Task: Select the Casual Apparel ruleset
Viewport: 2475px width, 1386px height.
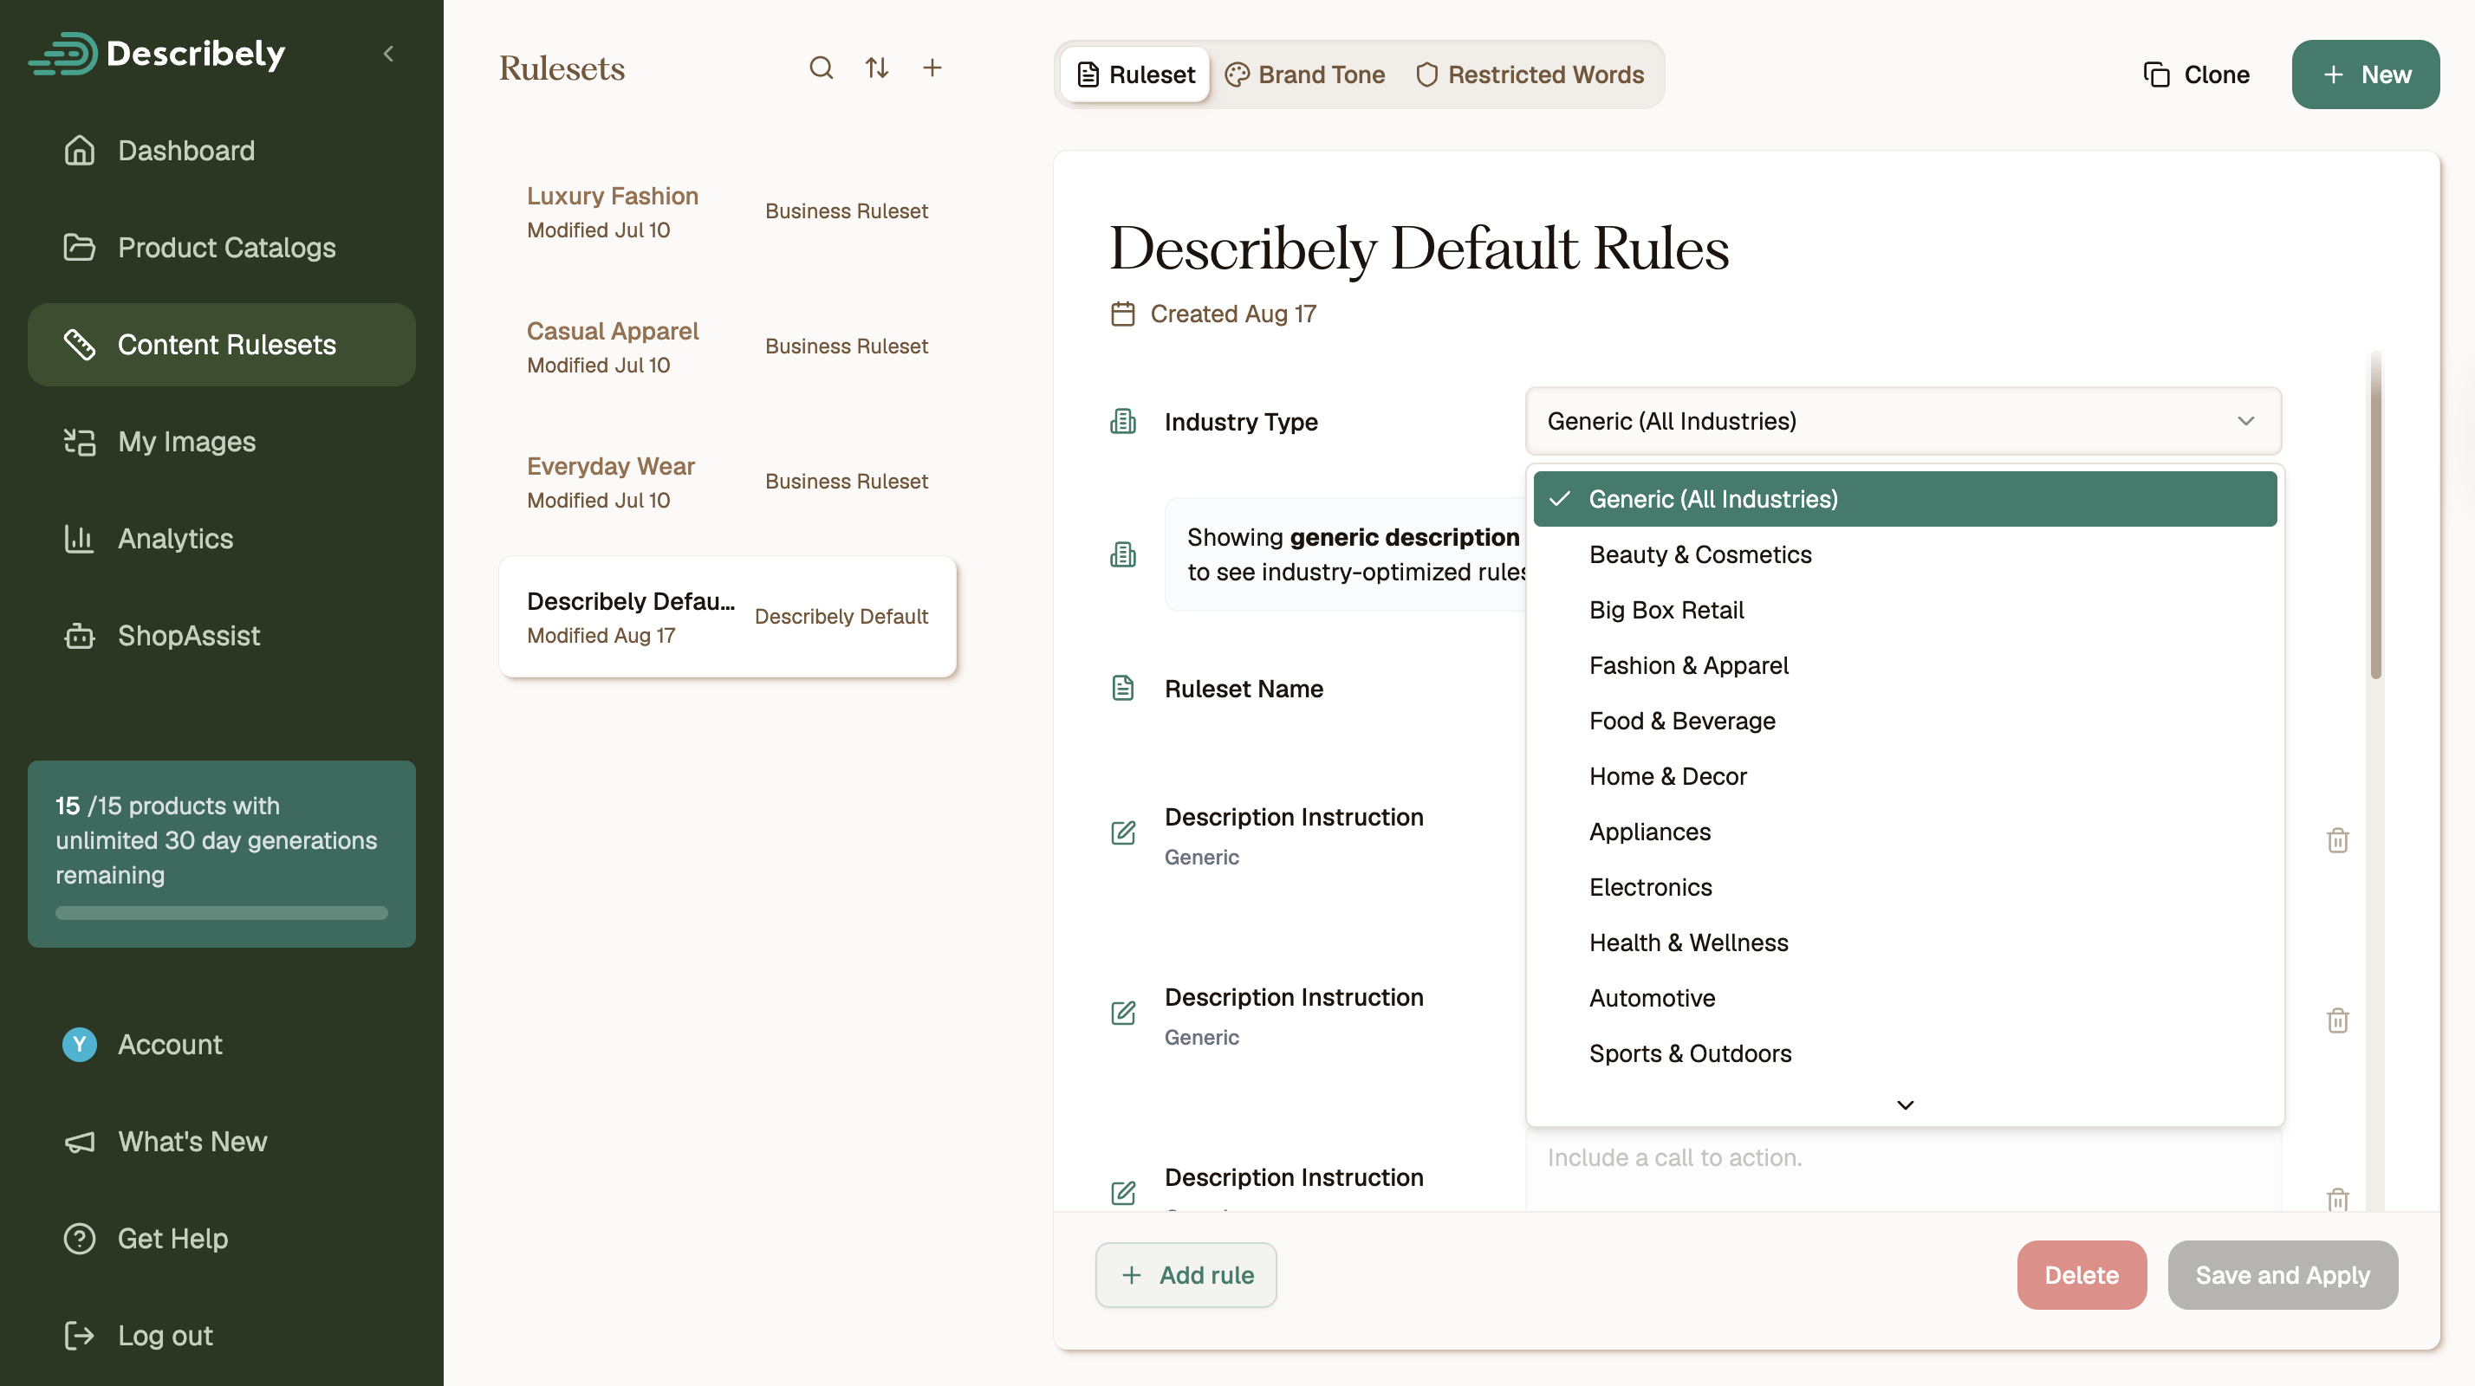Action: (x=727, y=346)
